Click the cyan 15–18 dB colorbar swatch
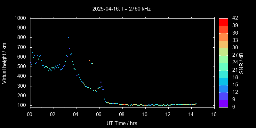The image size is (256, 128). [x=223, y=81]
